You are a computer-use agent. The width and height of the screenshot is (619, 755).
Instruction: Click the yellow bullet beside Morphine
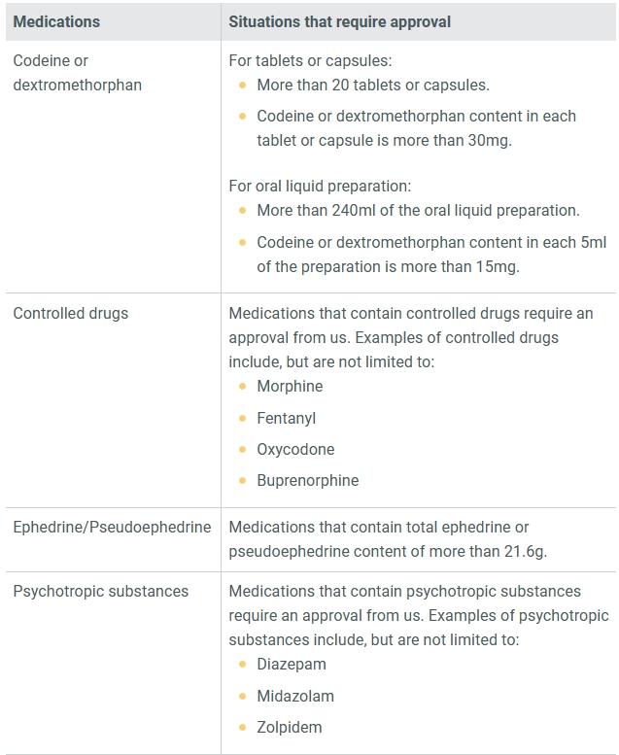(243, 386)
